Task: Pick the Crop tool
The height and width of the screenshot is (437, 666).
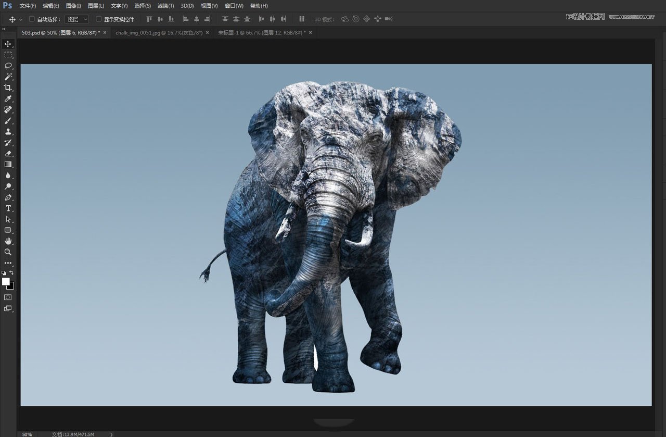Action: tap(8, 88)
